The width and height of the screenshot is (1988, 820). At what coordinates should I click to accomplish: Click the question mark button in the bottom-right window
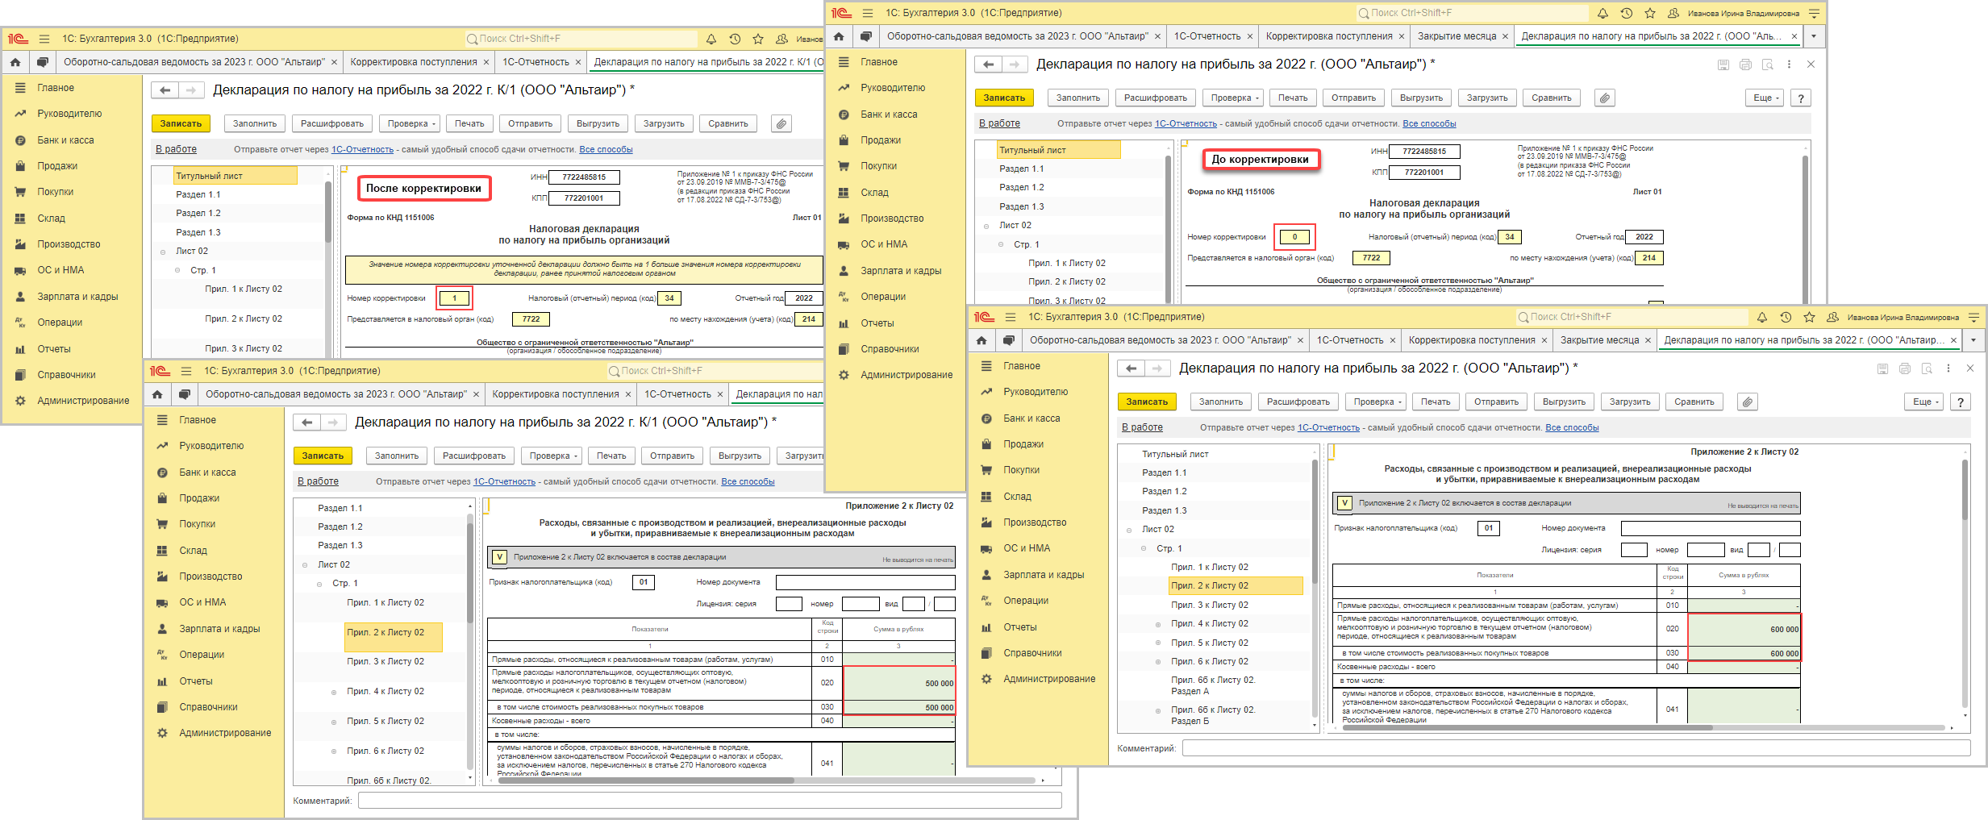[x=1961, y=402]
